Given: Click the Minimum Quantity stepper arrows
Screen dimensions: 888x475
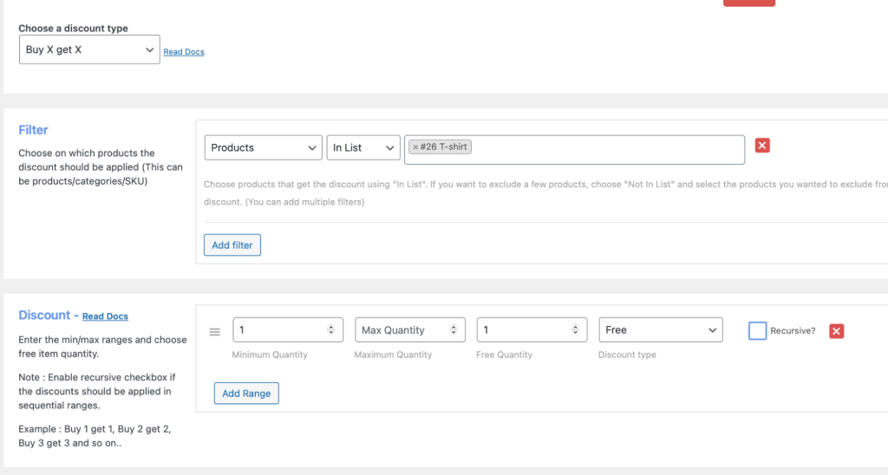Looking at the screenshot, I should tap(330, 329).
